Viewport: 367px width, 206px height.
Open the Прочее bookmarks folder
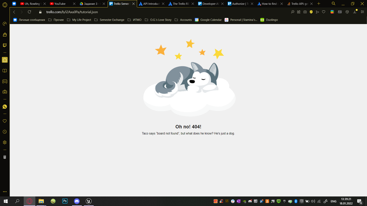pos(56,20)
